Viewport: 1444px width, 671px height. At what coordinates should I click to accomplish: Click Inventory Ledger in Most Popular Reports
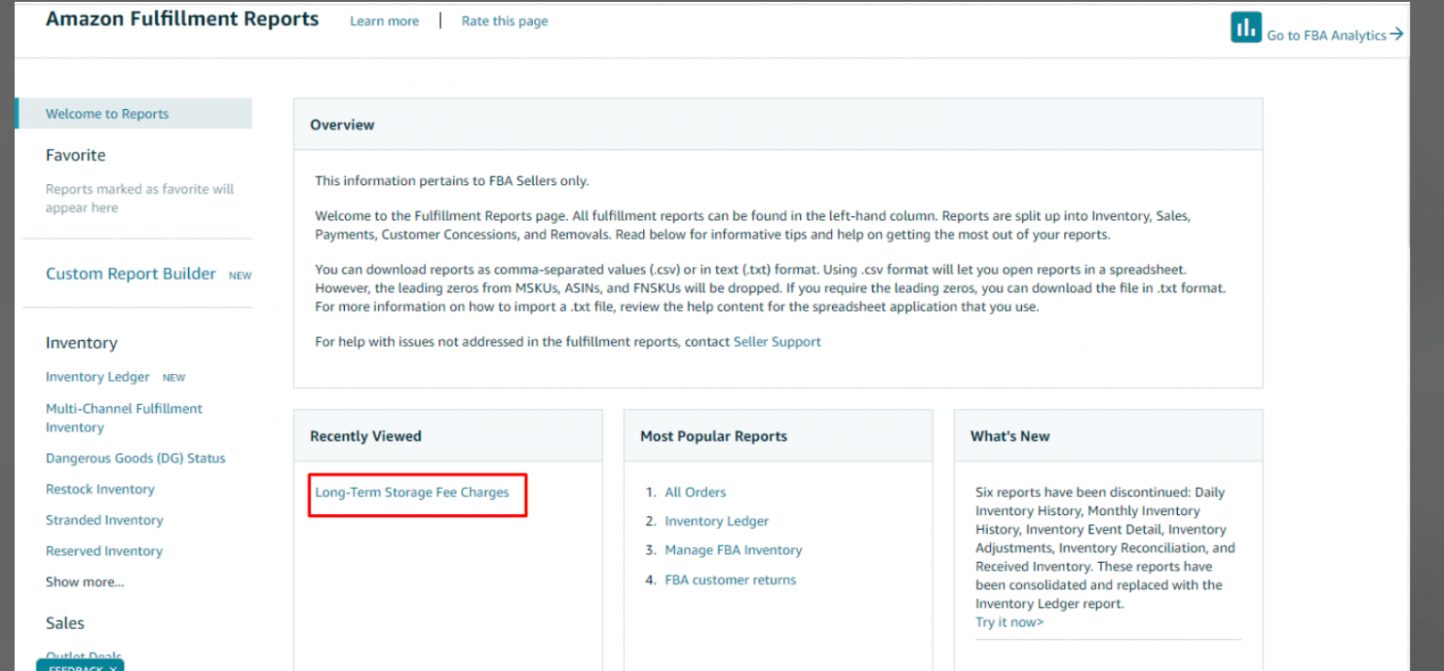(x=716, y=521)
